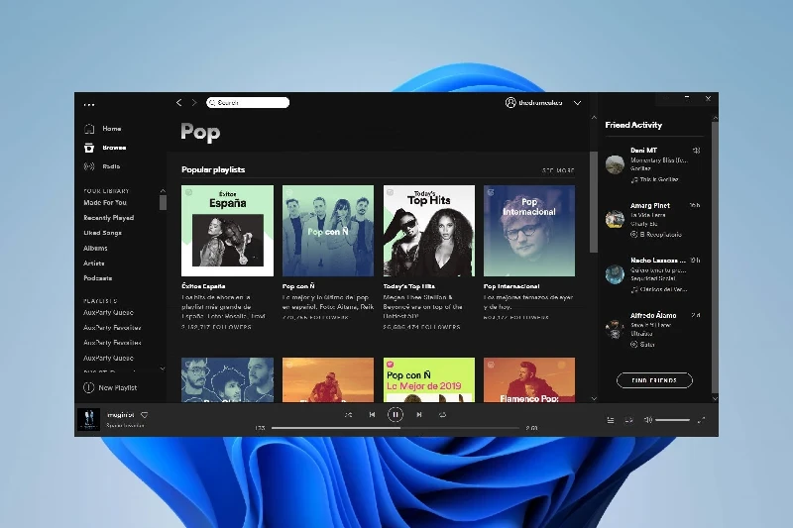Click the Éxitos España title link
The height and width of the screenshot is (528, 793).
point(203,286)
